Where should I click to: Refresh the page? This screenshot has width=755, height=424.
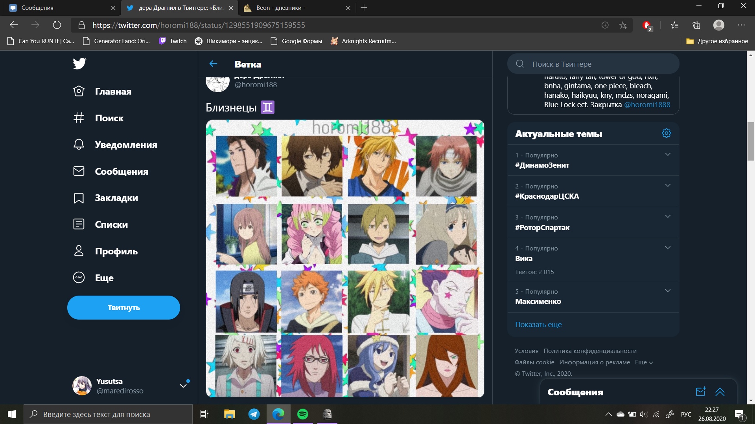(x=57, y=25)
